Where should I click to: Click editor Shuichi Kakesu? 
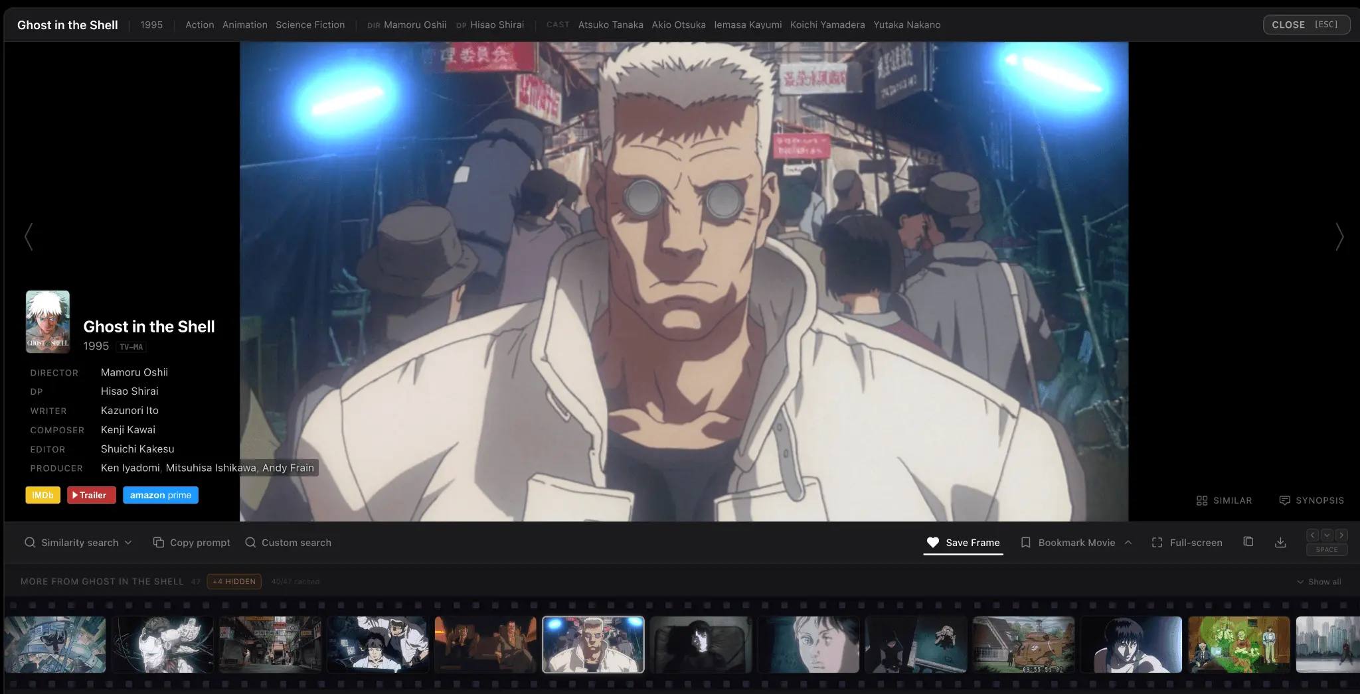click(137, 449)
